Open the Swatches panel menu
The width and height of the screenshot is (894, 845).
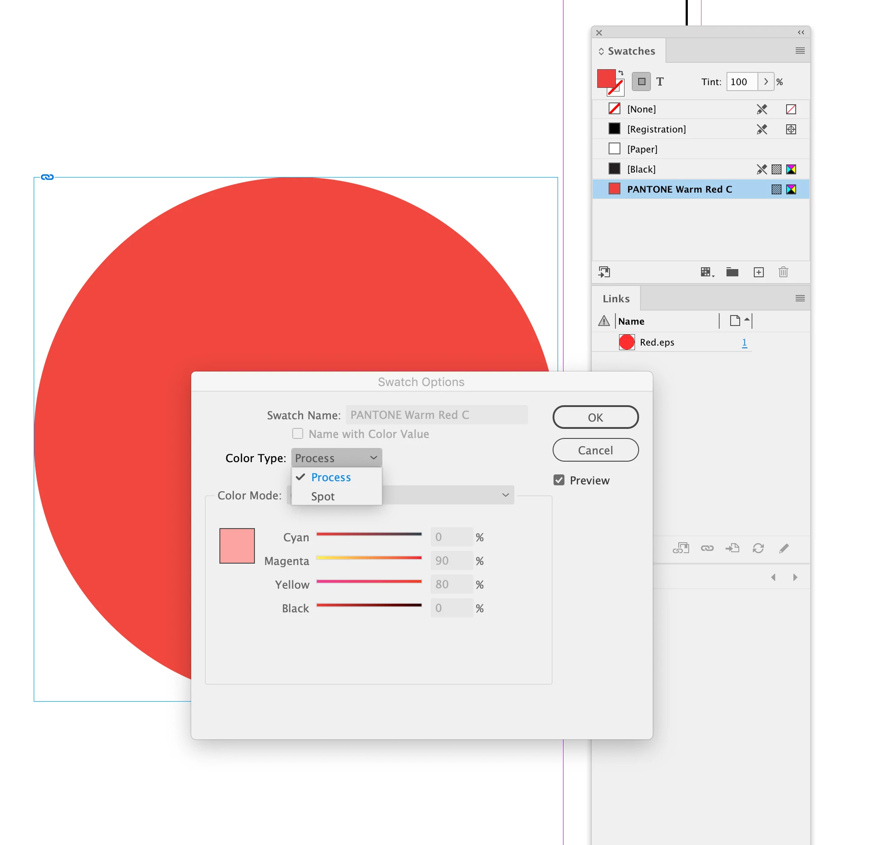pyautogui.click(x=800, y=51)
